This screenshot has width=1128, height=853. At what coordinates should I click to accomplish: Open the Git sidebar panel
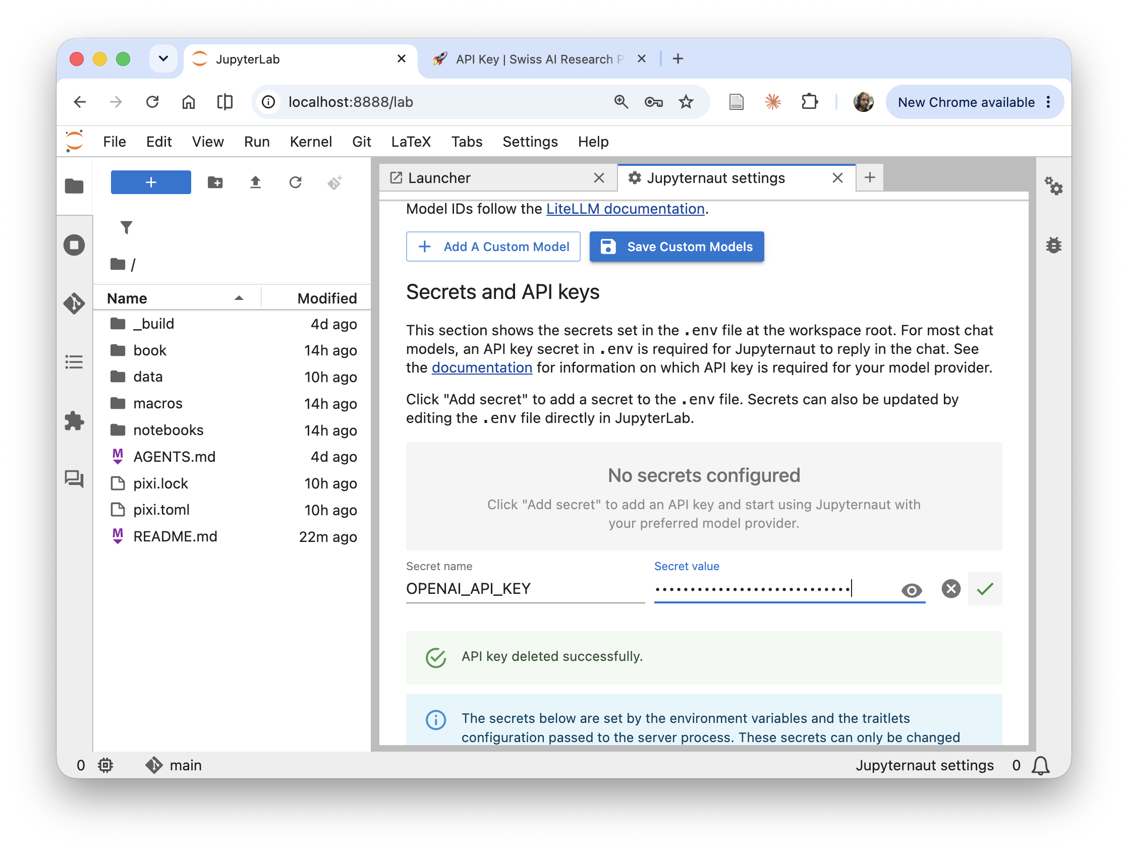click(74, 303)
